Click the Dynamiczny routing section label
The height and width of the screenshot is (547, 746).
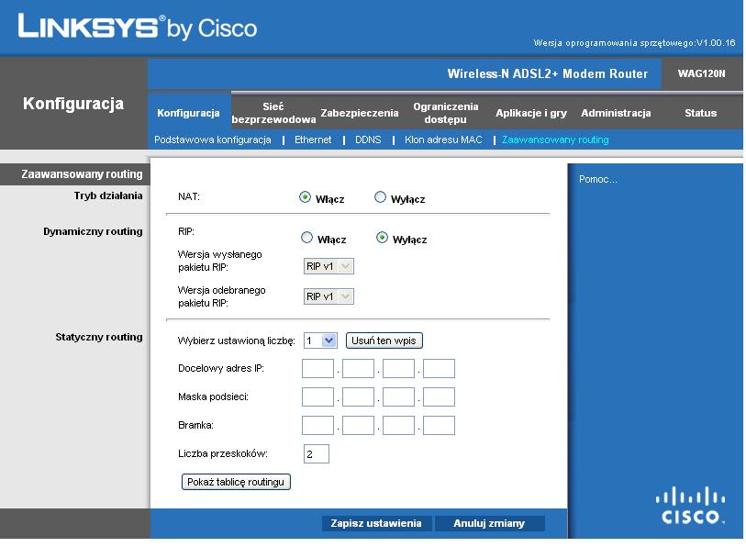[x=93, y=231]
